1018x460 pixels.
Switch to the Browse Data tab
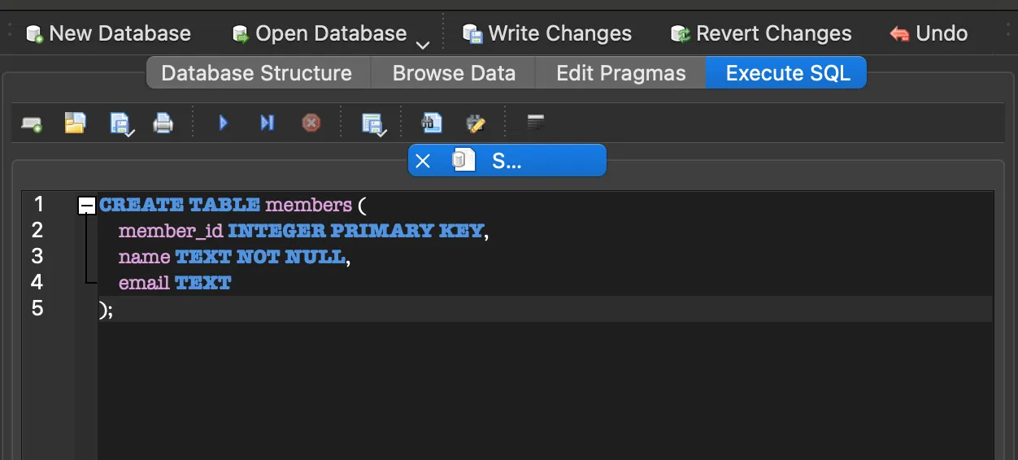[x=454, y=73]
